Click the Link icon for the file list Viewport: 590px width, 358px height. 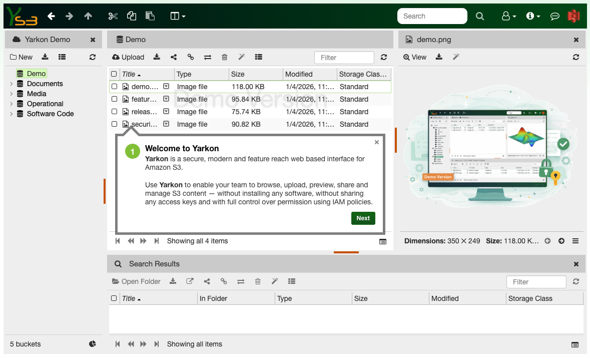(x=191, y=57)
